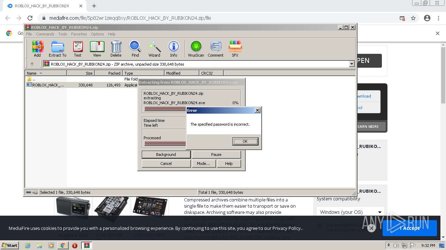The width and height of the screenshot is (446, 250).
Task: Select the Extract To toolbar icon
Action: 57,49
